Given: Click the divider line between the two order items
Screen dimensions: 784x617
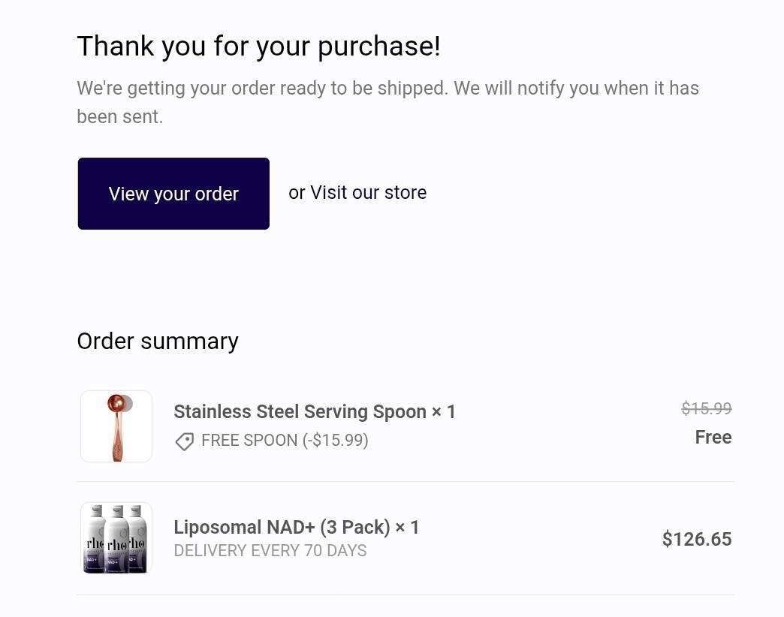Looking at the screenshot, I should point(406,482).
